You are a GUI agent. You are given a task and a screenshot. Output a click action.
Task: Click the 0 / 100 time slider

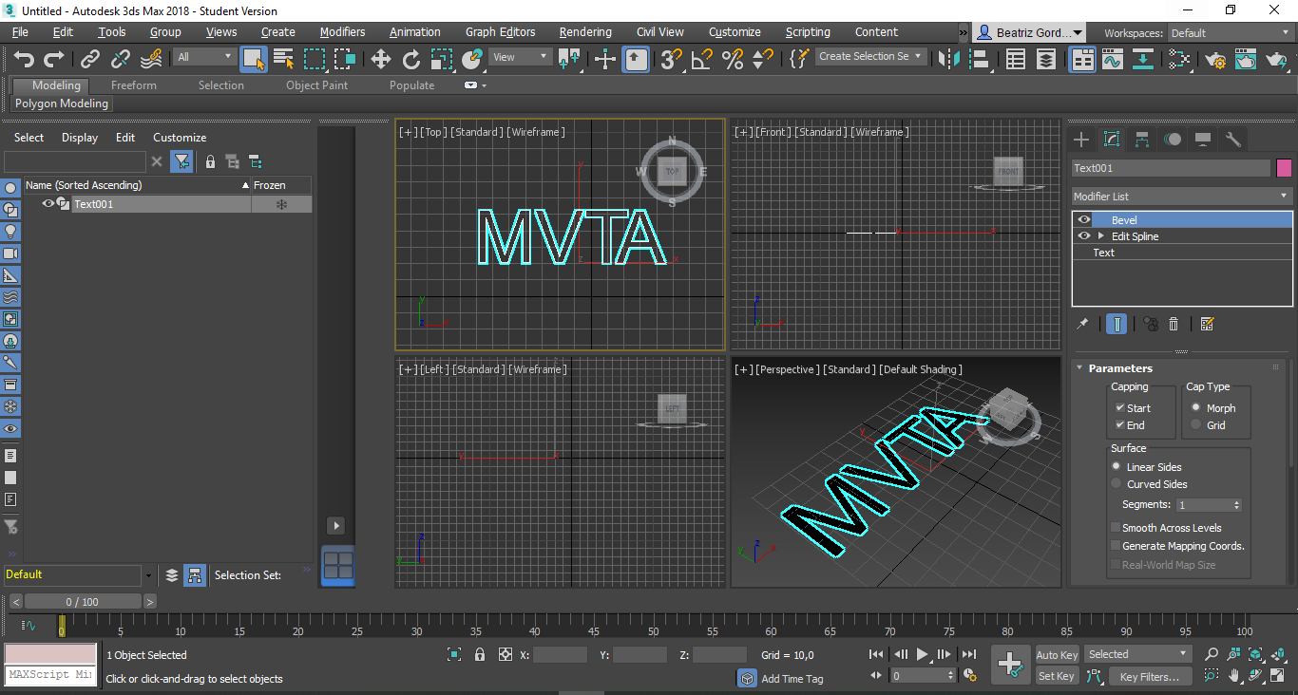tap(82, 601)
